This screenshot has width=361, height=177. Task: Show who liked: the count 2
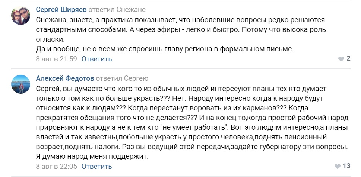pos(348,59)
